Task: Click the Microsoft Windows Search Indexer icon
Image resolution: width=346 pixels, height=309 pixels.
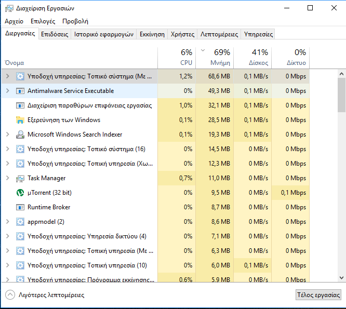Action: tap(20, 135)
